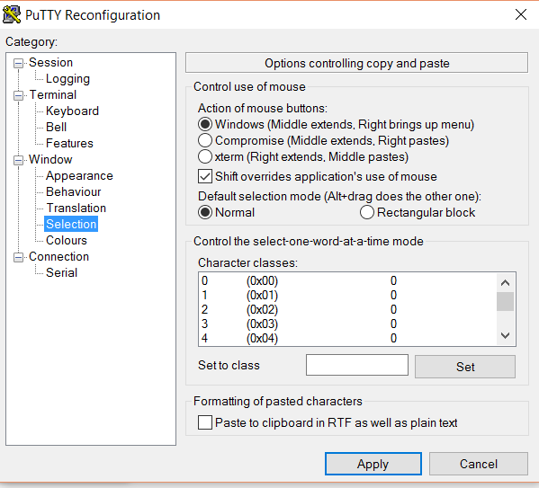Viewport: 539px width, 488px height.
Task: Click the Set to class input field
Action: tap(357, 365)
